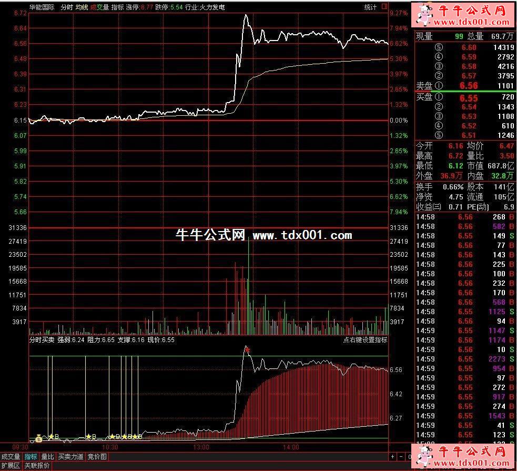Click the 统计 button at chart top
517x471 pixels.
370,7
